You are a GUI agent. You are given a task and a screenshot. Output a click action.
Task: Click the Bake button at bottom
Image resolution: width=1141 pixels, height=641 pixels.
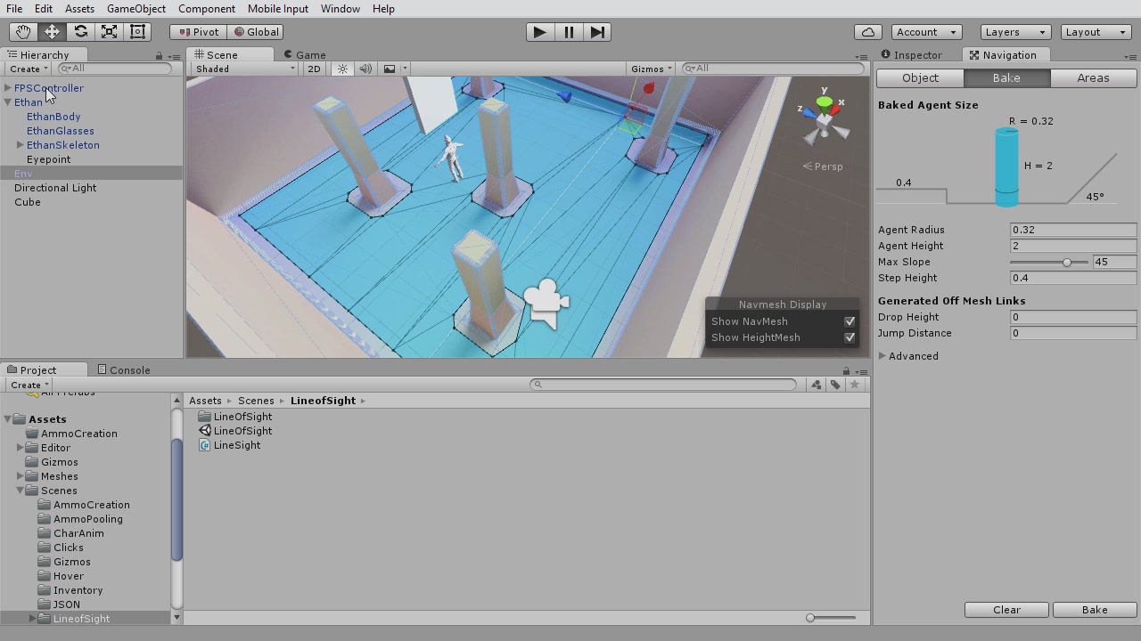tap(1094, 610)
